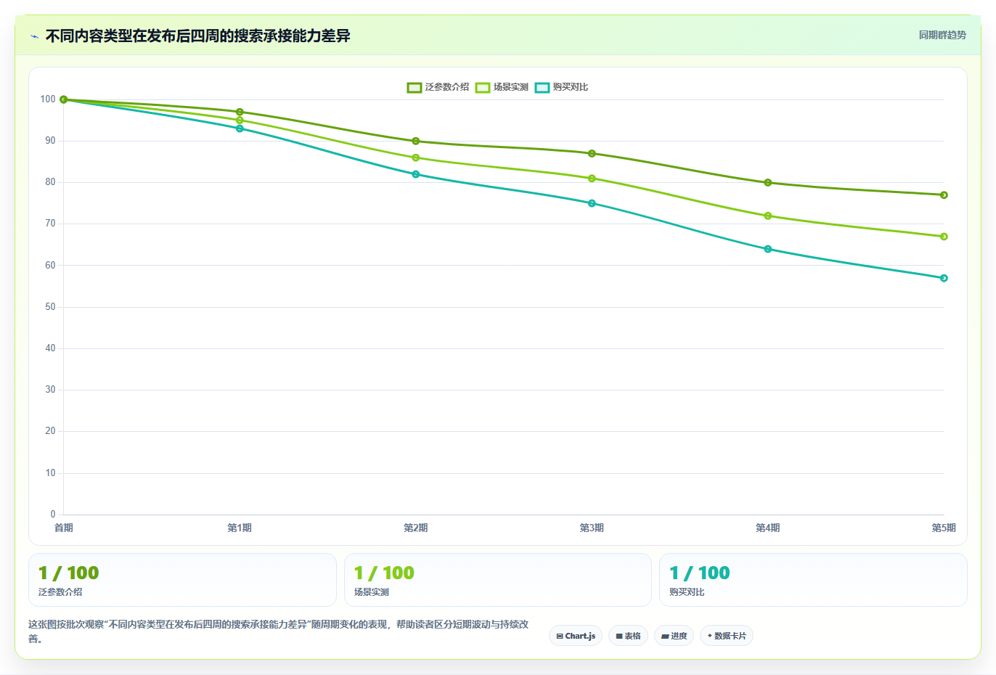Select the 泛参数介绍 data point at 第1期

240,112
